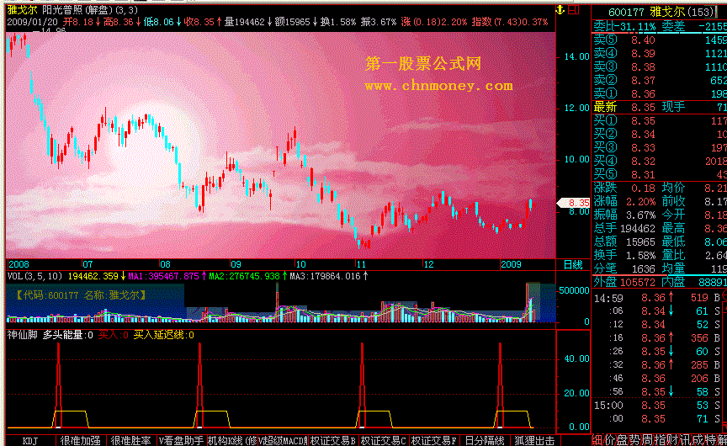This screenshot has height=446, width=727.
Task: Select the 周 tab in quote panel
Action: [x=648, y=440]
